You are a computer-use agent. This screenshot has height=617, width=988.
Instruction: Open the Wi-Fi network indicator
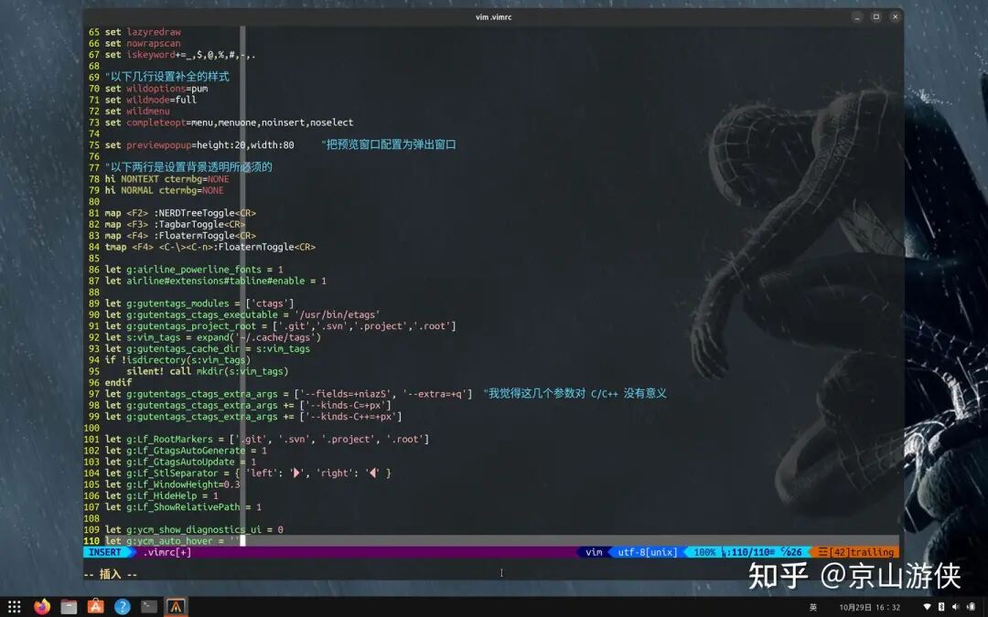pos(927,607)
